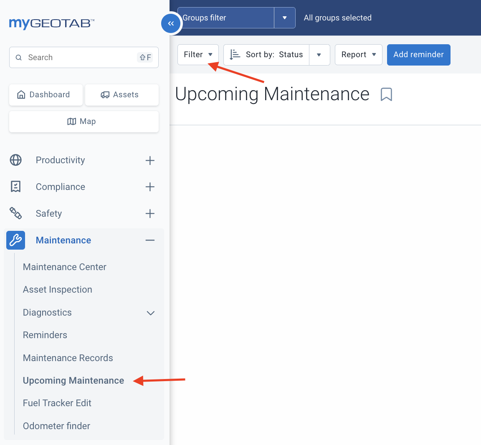Open Maintenance Records in the menu
Screen dimensions: 481x445
(x=68, y=358)
